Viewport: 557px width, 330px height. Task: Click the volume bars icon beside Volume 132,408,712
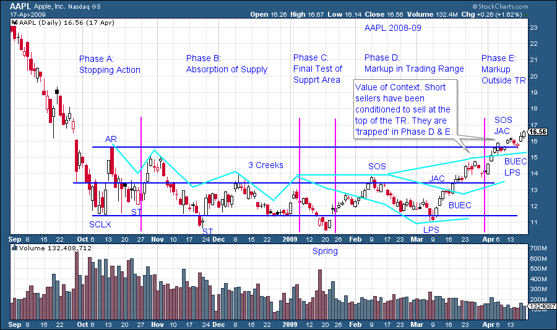pyautogui.click(x=14, y=248)
